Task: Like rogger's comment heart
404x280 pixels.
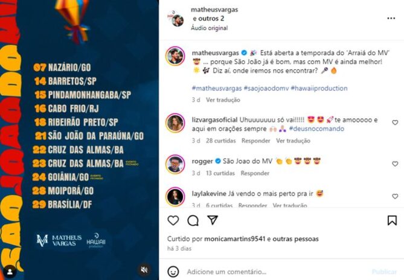Action: (x=395, y=164)
